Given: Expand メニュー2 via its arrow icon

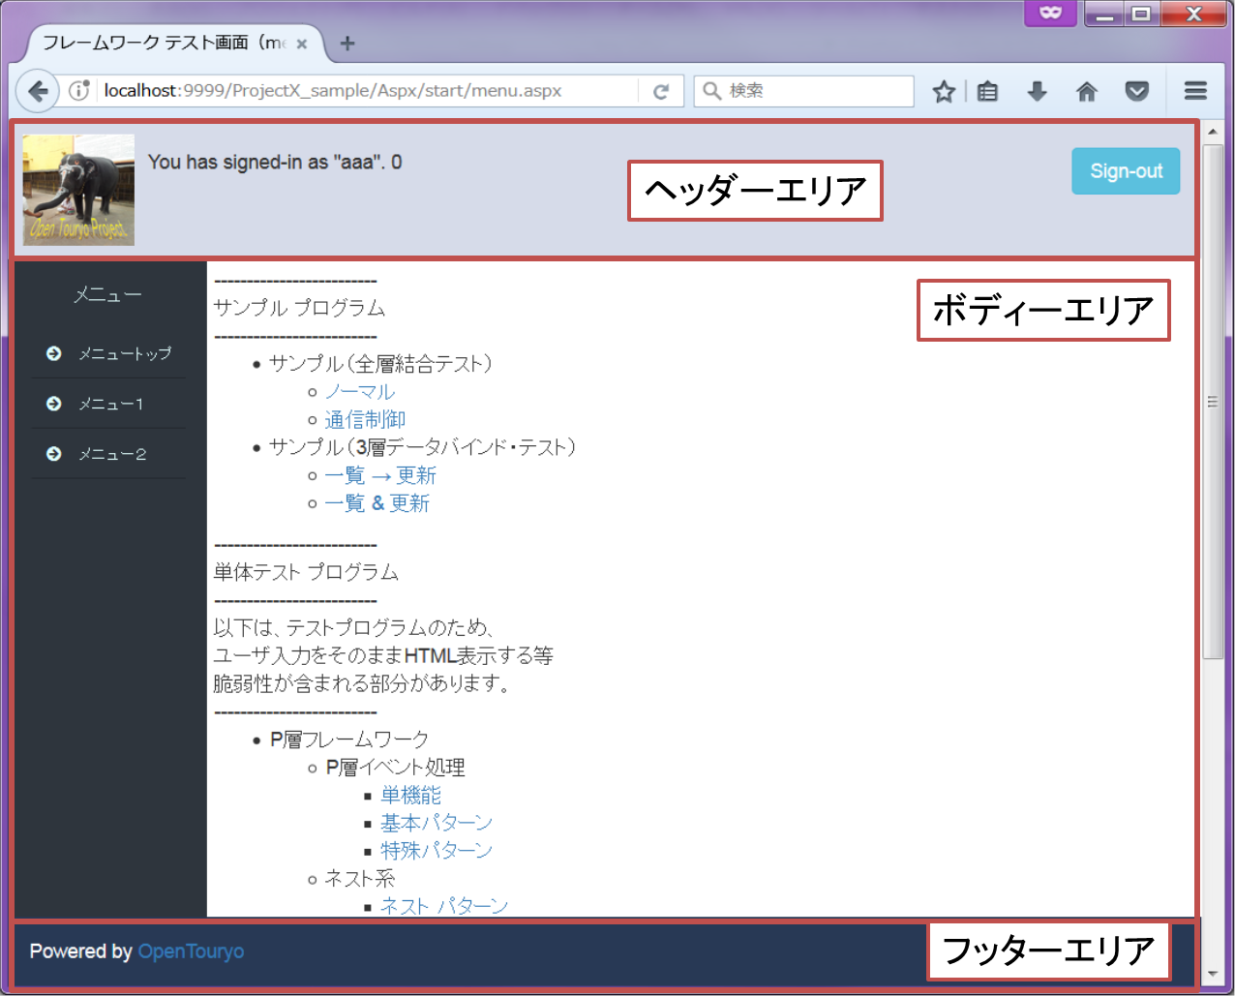Looking at the screenshot, I should 53,454.
